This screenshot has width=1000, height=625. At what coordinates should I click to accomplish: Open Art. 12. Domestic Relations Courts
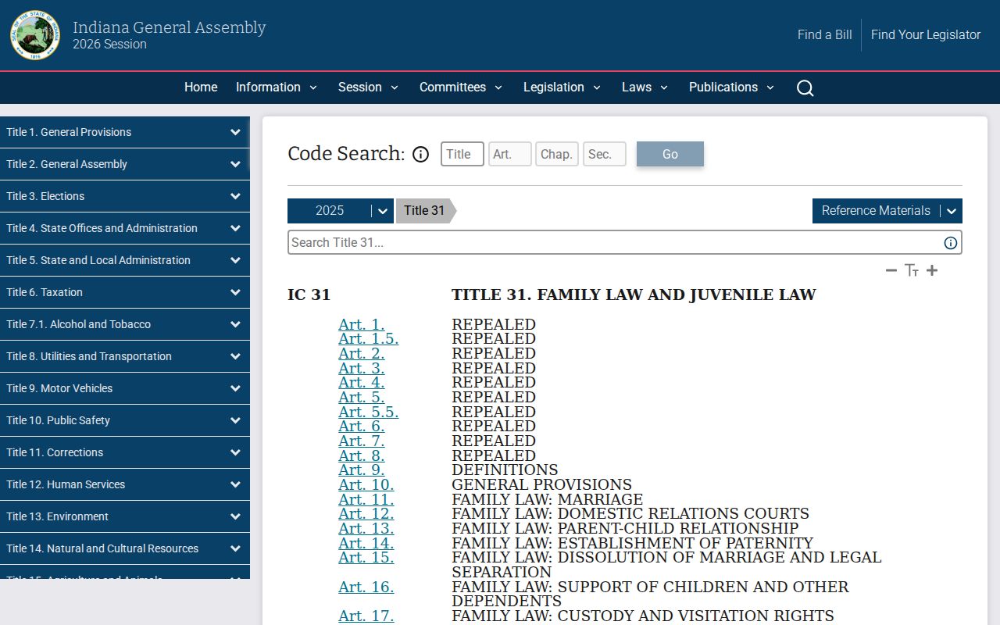point(366,514)
